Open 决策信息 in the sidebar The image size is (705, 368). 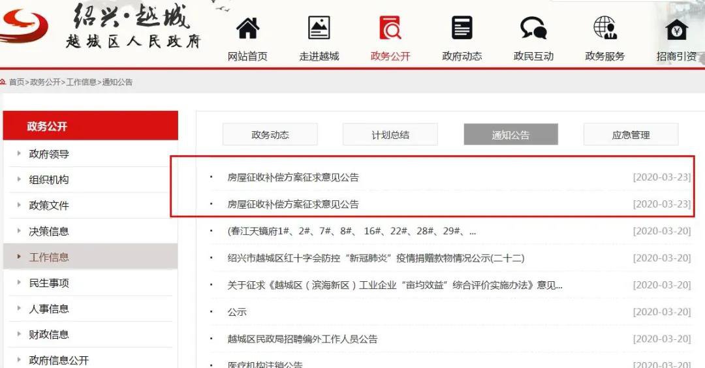[48, 232]
